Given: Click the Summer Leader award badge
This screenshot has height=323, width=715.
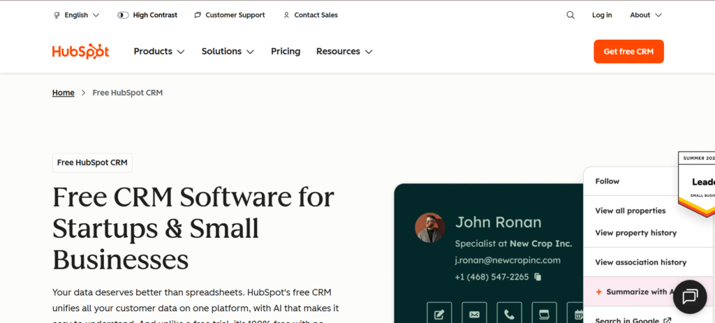Looking at the screenshot, I should 697,183.
